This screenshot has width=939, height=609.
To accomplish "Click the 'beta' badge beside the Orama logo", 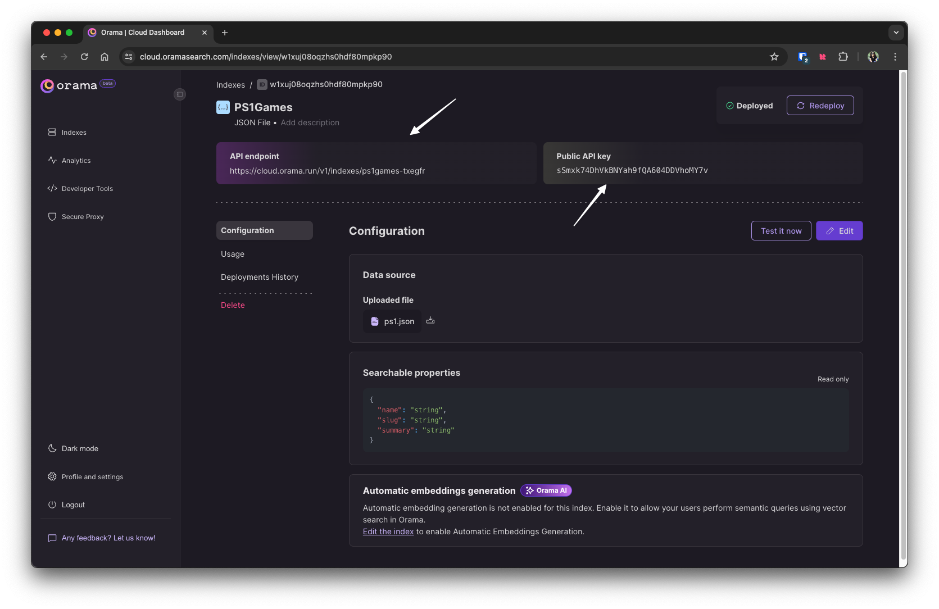I will (107, 83).
